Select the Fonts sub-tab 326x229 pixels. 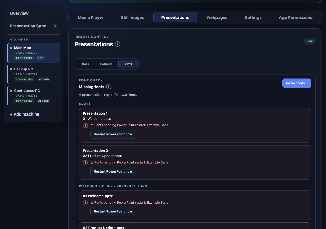point(128,64)
